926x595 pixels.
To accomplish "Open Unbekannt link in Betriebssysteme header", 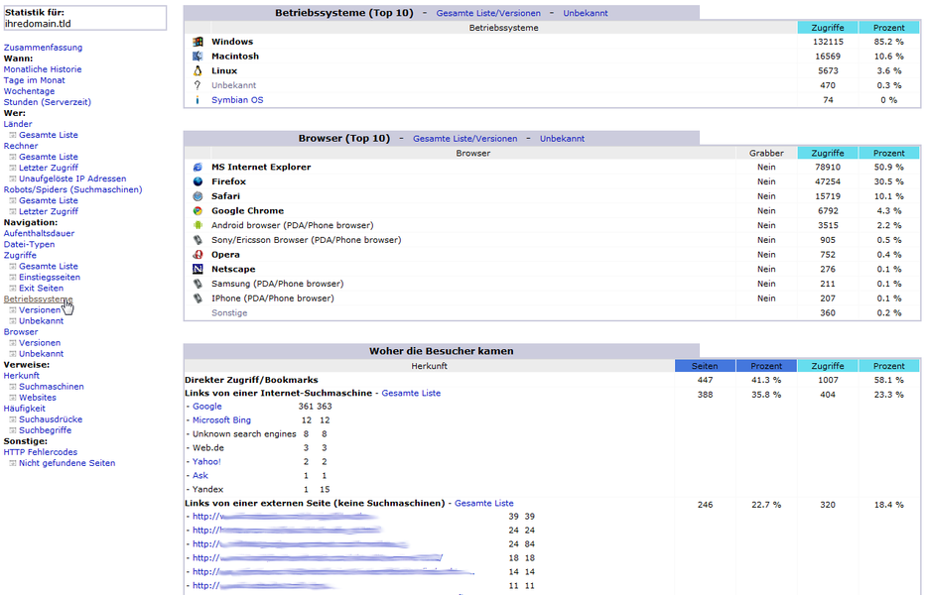I will [586, 13].
